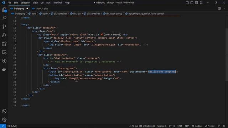Open the Help menu
The image size is (228, 128).
click(x=67, y=2)
